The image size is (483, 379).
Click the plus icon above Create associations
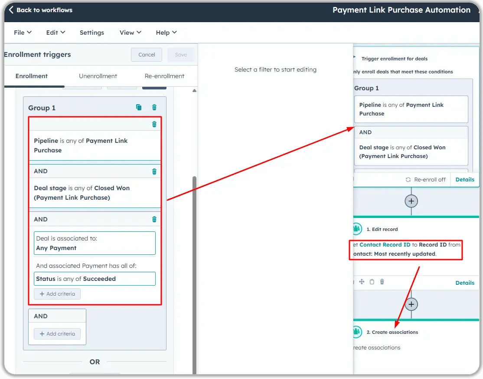point(411,304)
